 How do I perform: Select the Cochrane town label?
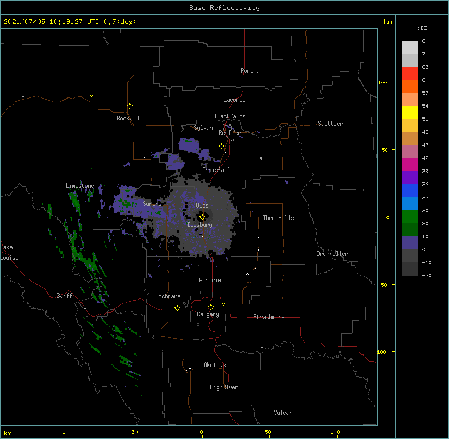[x=168, y=296]
